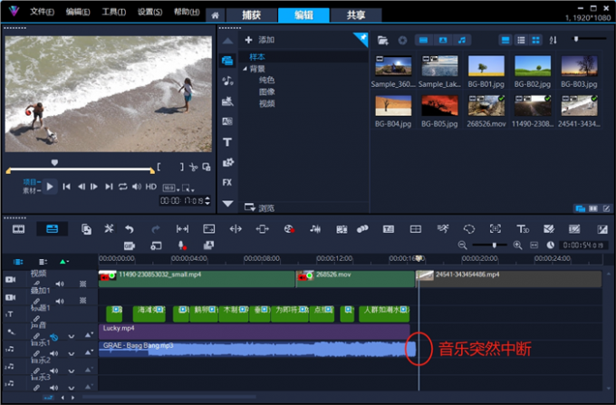Open the Title library T icon
The height and width of the screenshot is (405, 616).
227,142
